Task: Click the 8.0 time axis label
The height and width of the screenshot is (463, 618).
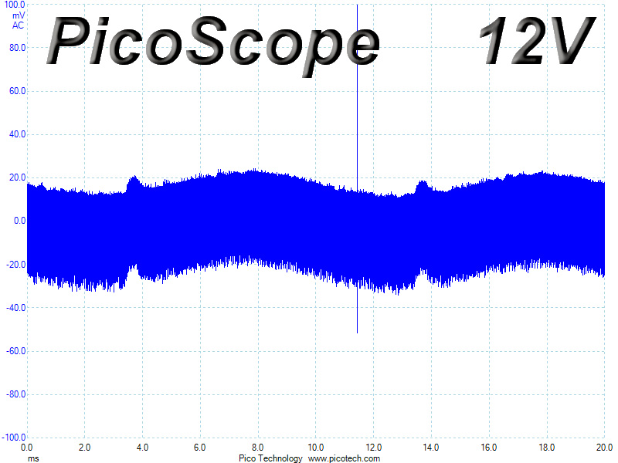Action: click(x=258, y=448)
